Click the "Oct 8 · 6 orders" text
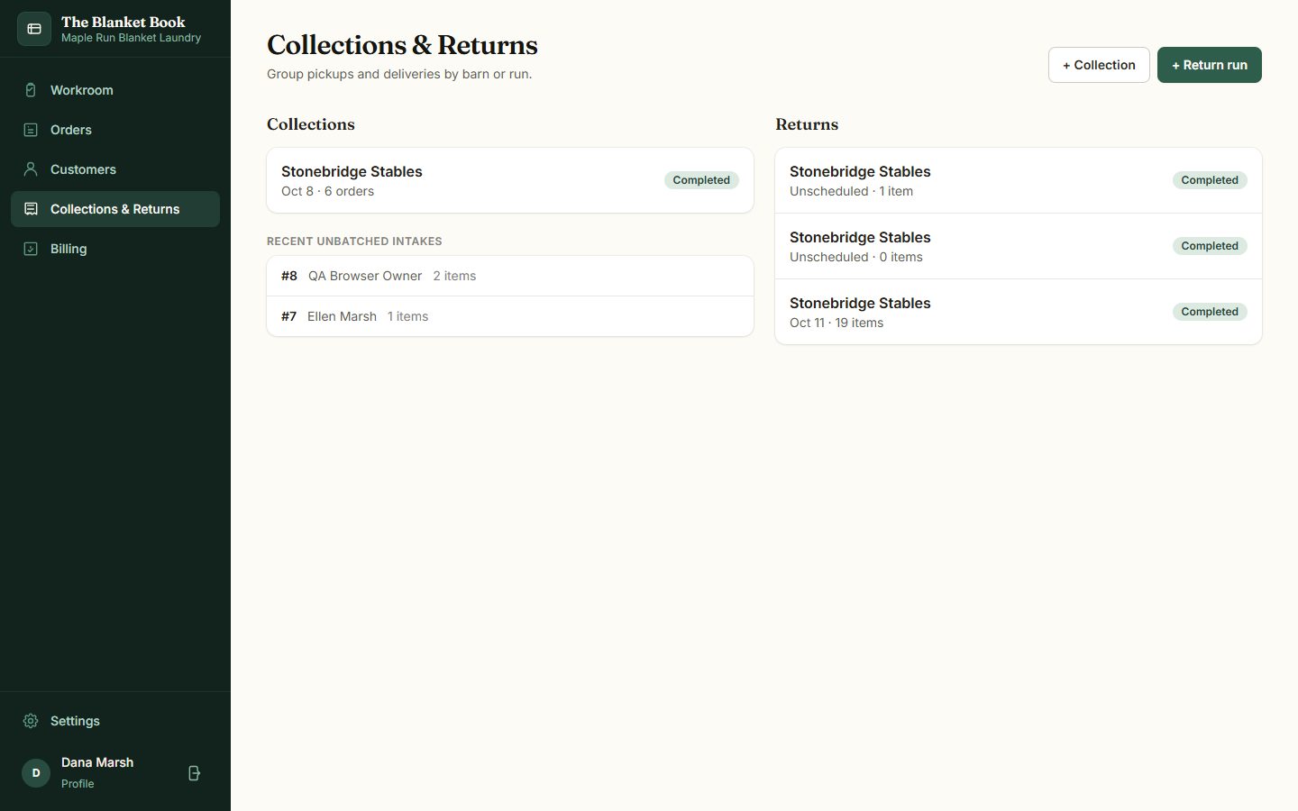1298x811 pixels. [x=327, y=191]
